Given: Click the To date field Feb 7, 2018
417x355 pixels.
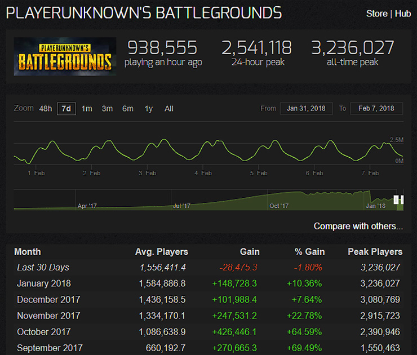Looking at the screenshot, I should [x=376, y=108].
